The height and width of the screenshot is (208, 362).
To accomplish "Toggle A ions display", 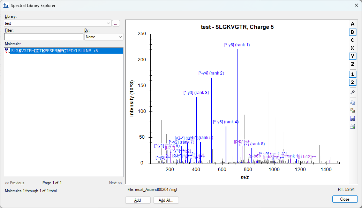I will point(353,24).
